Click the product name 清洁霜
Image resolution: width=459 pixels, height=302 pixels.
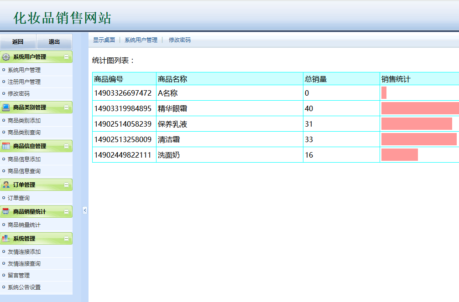click(x=169, y=139)
